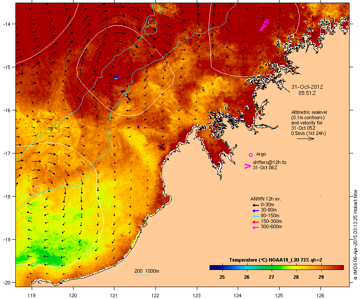361x299 pixels.
Task: Click the 'Argo' legend label
Action: coord(261,154)
